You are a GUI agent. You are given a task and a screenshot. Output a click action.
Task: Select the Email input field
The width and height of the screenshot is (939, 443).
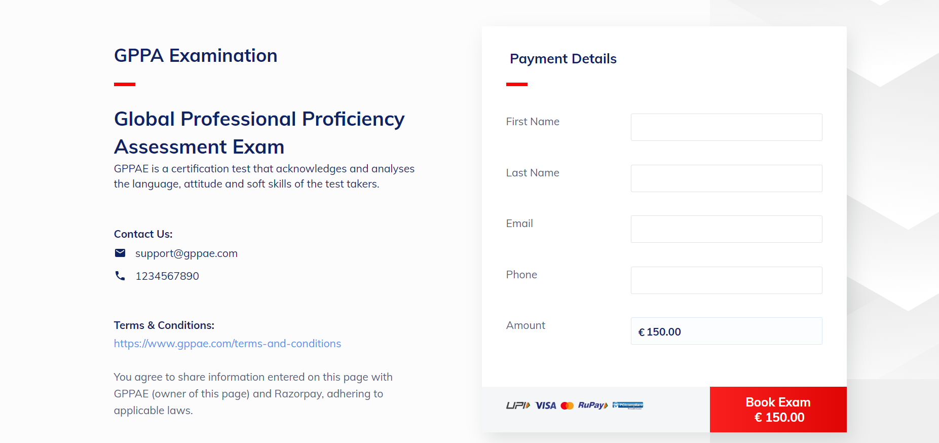(x=726, y=229)
